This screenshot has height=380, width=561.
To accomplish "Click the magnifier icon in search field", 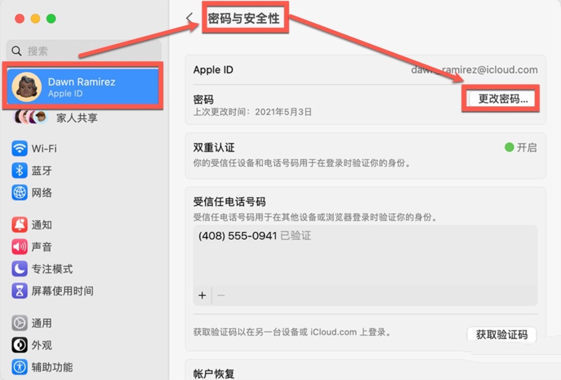I will tap(17, 51).
